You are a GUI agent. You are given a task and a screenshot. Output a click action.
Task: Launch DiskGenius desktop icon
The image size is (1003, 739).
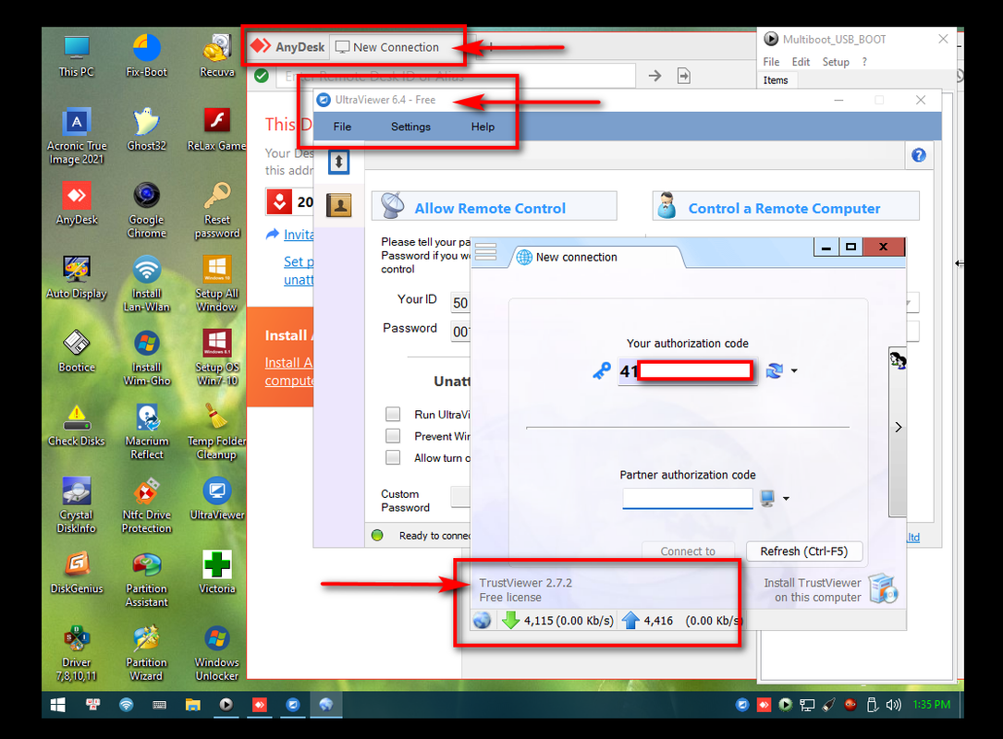[77, 572]
